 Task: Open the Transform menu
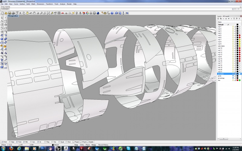[49, 4]
